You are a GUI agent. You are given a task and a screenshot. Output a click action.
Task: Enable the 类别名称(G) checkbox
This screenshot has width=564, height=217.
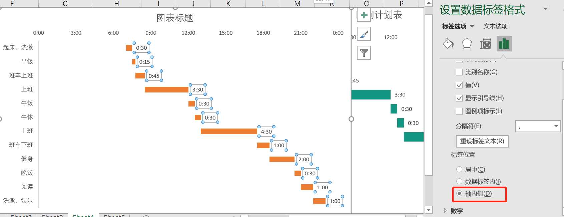coord(459,72)
